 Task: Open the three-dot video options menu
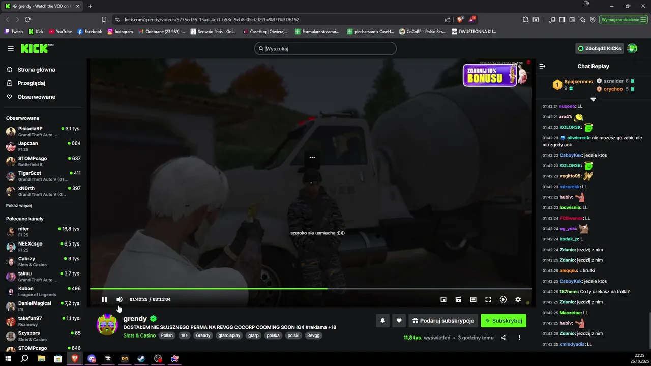(519, 338)
